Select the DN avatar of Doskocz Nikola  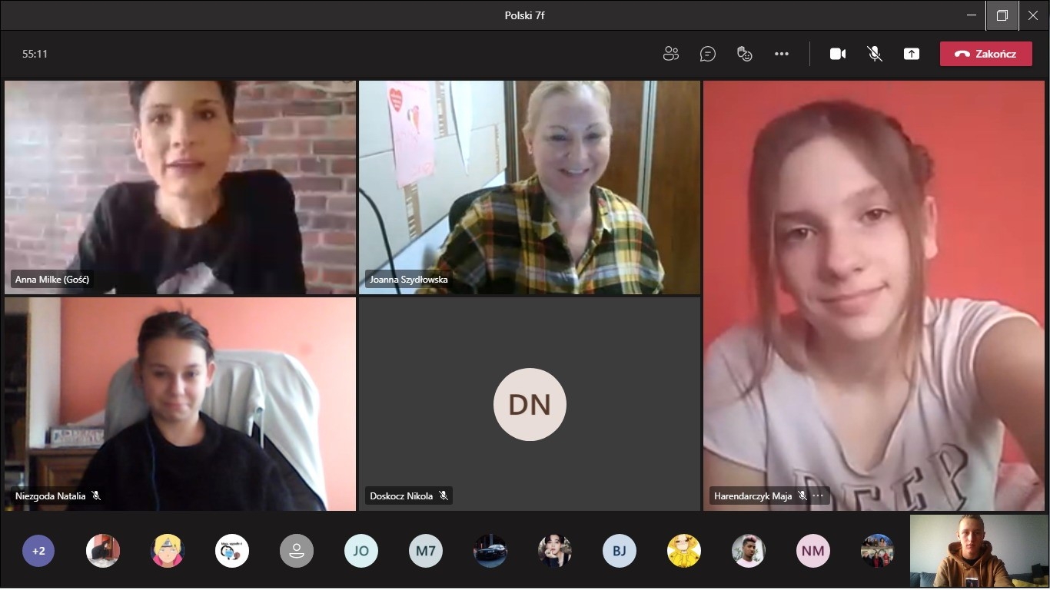530,404
